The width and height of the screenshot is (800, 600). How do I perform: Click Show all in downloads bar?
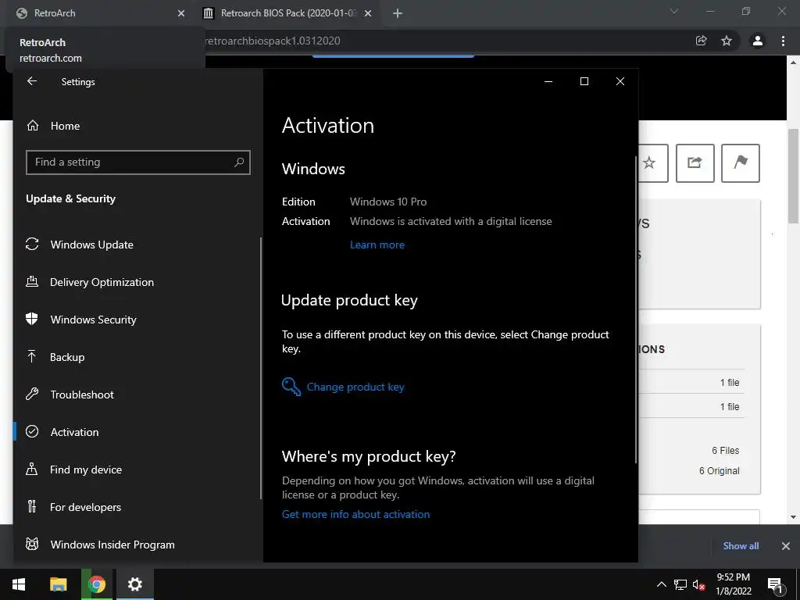[741, 546]
